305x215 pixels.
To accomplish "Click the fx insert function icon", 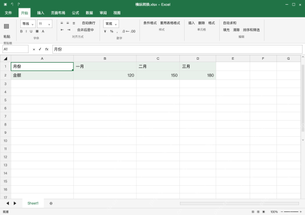I will [x=46, y=49].
